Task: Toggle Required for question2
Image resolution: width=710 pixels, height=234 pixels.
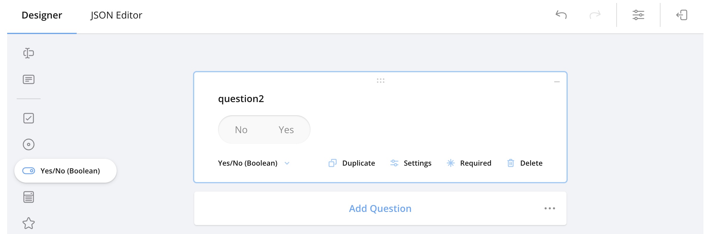Action: click(x=469, y=163)
